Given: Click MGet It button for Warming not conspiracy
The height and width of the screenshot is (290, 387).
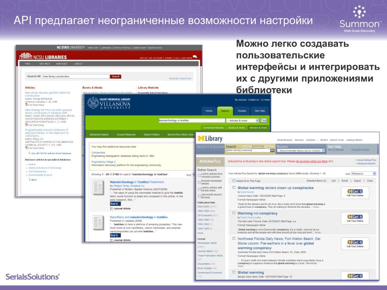Looking at the screenshot, I should [x=355, y=218].
